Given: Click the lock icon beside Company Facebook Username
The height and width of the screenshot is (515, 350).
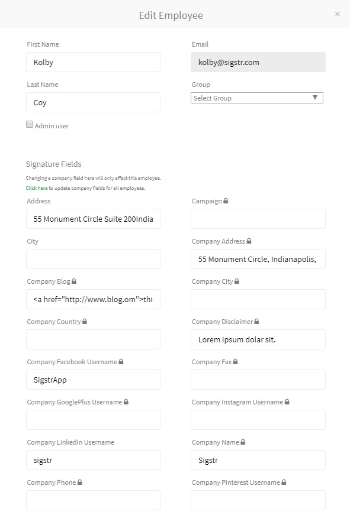Looking at the screenshot, I should 121,361.
